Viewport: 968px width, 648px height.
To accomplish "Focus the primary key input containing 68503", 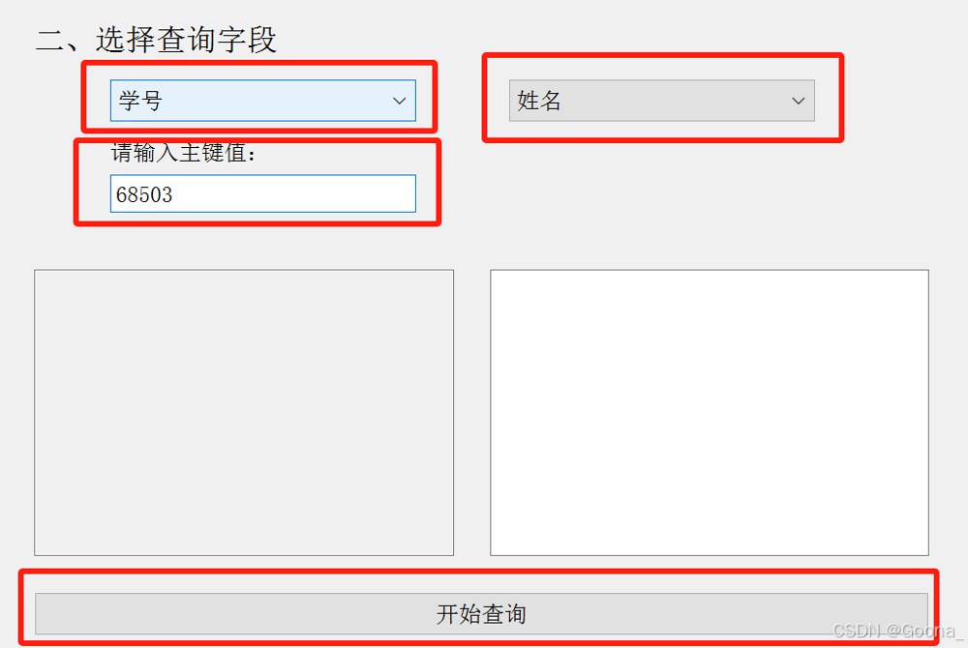I will point(263,193).
